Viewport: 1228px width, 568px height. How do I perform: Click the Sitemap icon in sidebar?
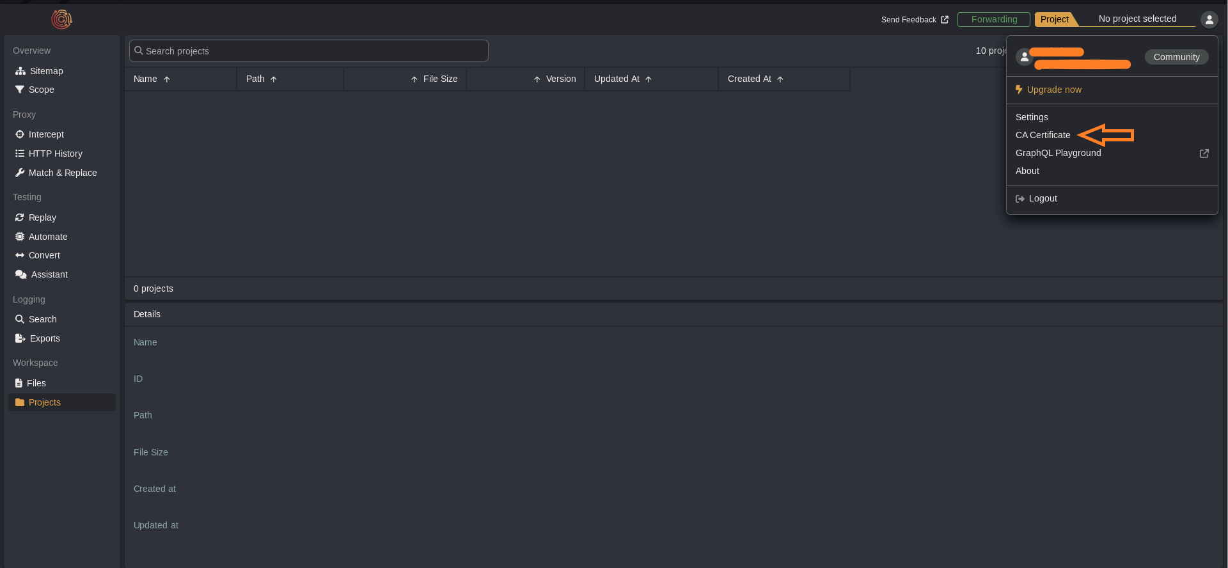(x=20, y=71)
